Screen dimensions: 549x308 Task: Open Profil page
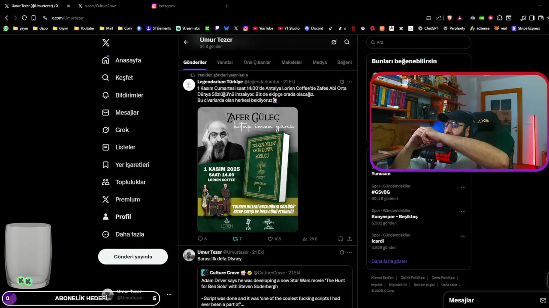pyautogui.click(x=116, y=216)
